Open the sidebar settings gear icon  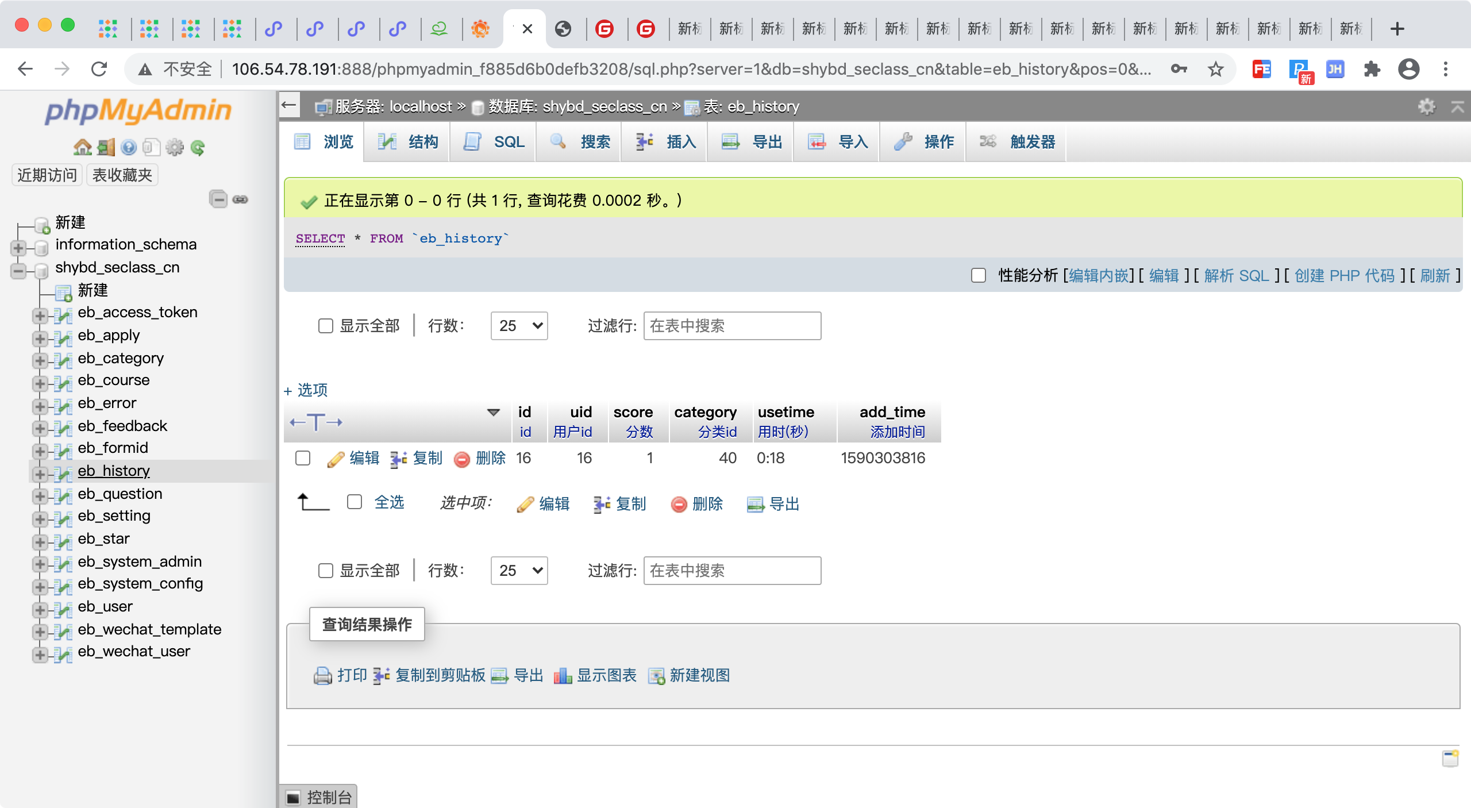coord(175,148)
